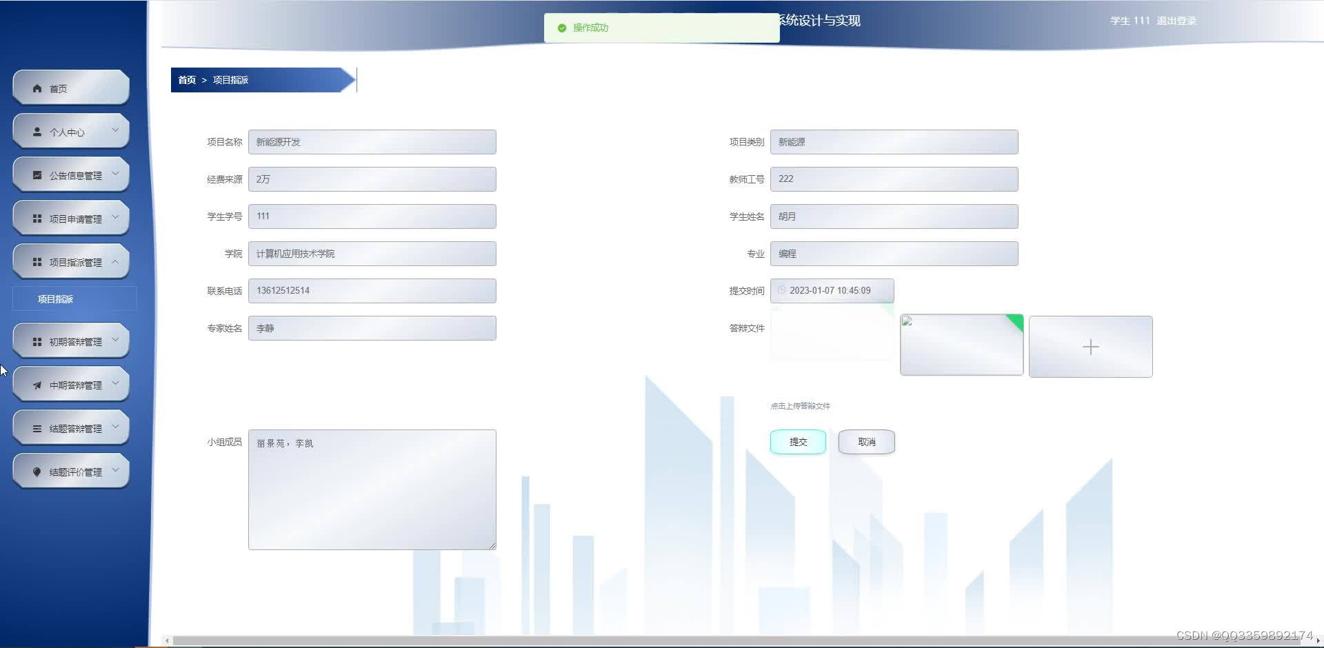1324x648 pixels.
Task: Click the scrollbar left arrow
Action: pos(167,640)
